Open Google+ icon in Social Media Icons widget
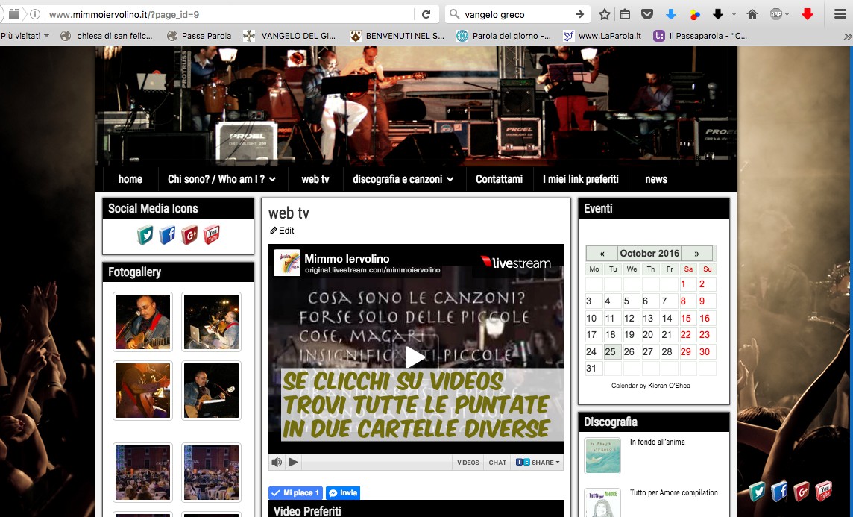853x517 pixels. pyautogui.click(x=189, y=235)
